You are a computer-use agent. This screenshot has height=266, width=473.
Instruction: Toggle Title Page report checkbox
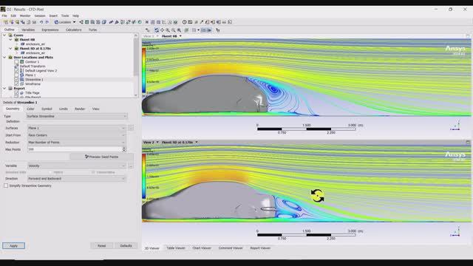tap(16, 93)
